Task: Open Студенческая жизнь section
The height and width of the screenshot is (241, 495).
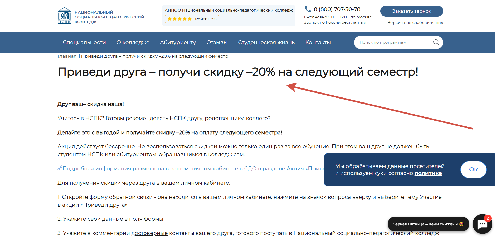Action: click(266, 42)
